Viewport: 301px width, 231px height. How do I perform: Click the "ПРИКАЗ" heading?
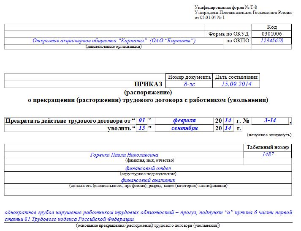click(148, 84)
